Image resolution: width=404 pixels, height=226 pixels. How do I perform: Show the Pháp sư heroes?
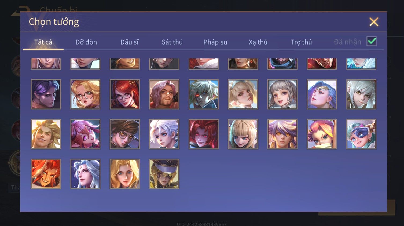tap(215, 42)
